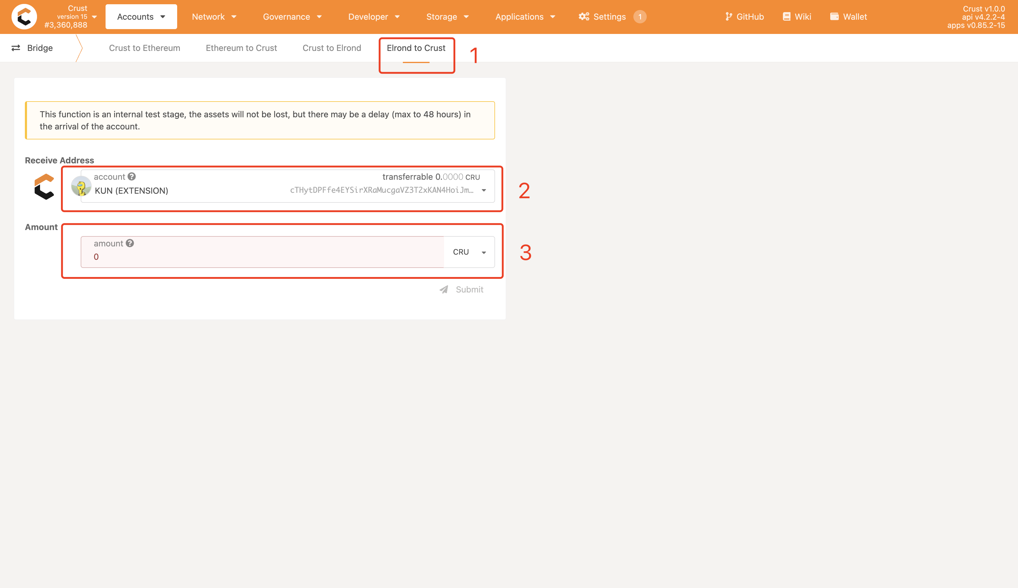Switch to Crust to Elrond tab
The image size is (1018, 588).
coord(332,48)
